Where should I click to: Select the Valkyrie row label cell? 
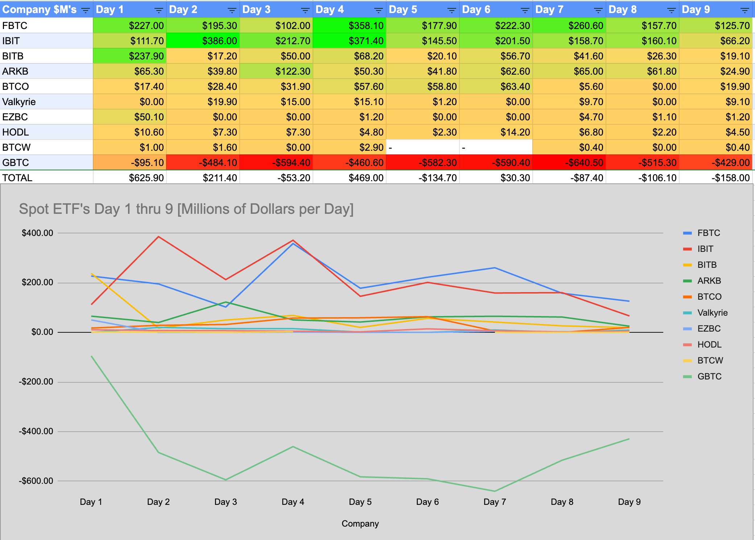coord(46,102)
